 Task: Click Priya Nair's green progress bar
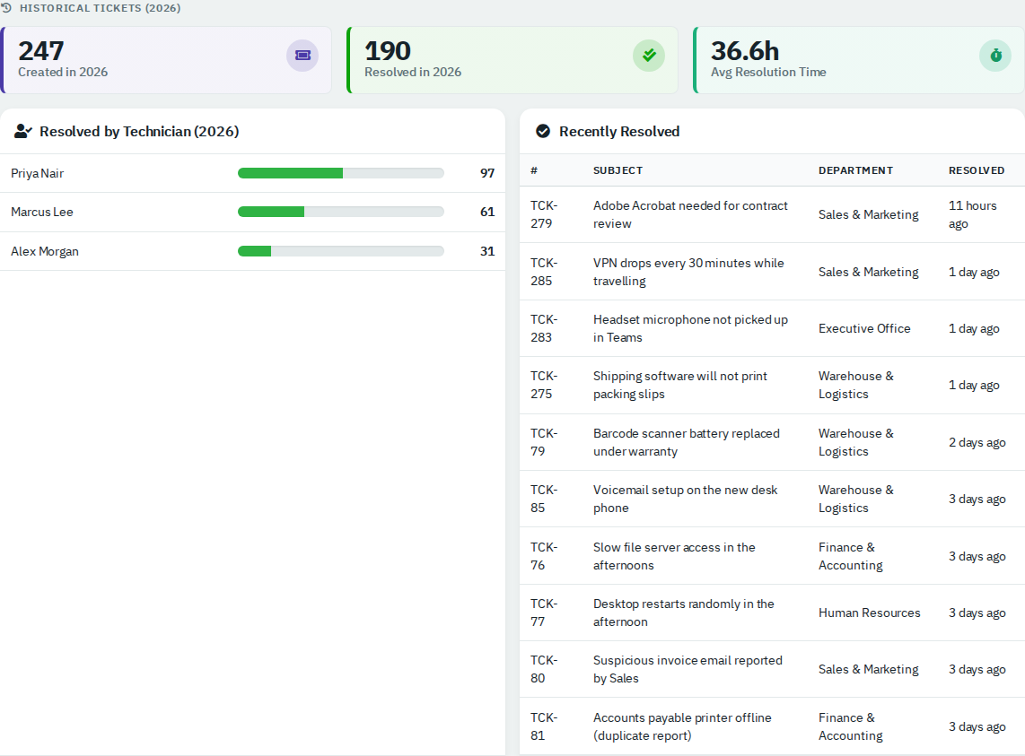[x=290, y=173]
